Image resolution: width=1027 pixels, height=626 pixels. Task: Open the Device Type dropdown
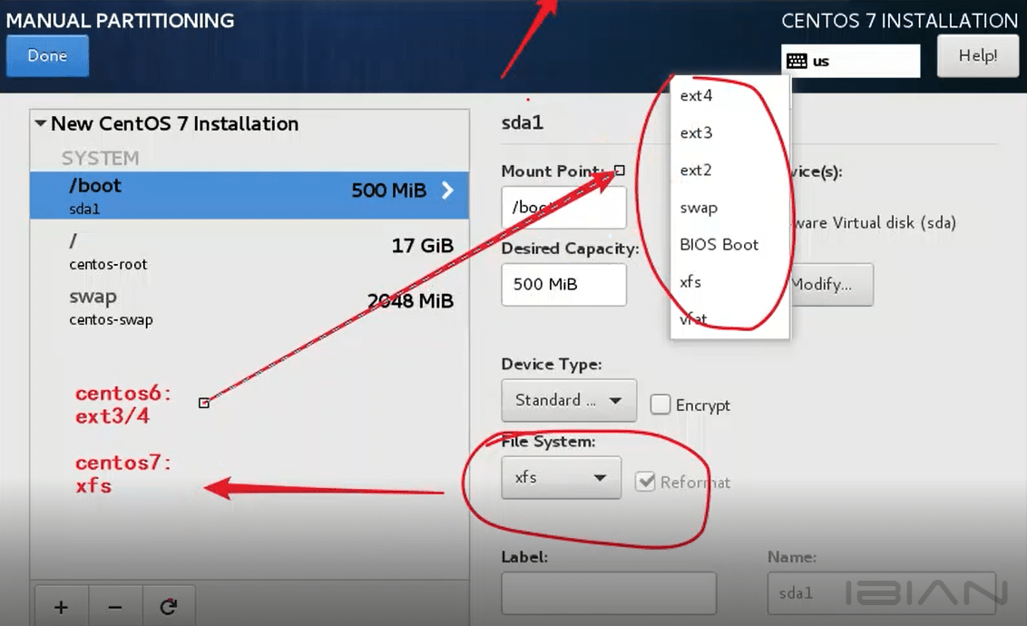point(568,400)
